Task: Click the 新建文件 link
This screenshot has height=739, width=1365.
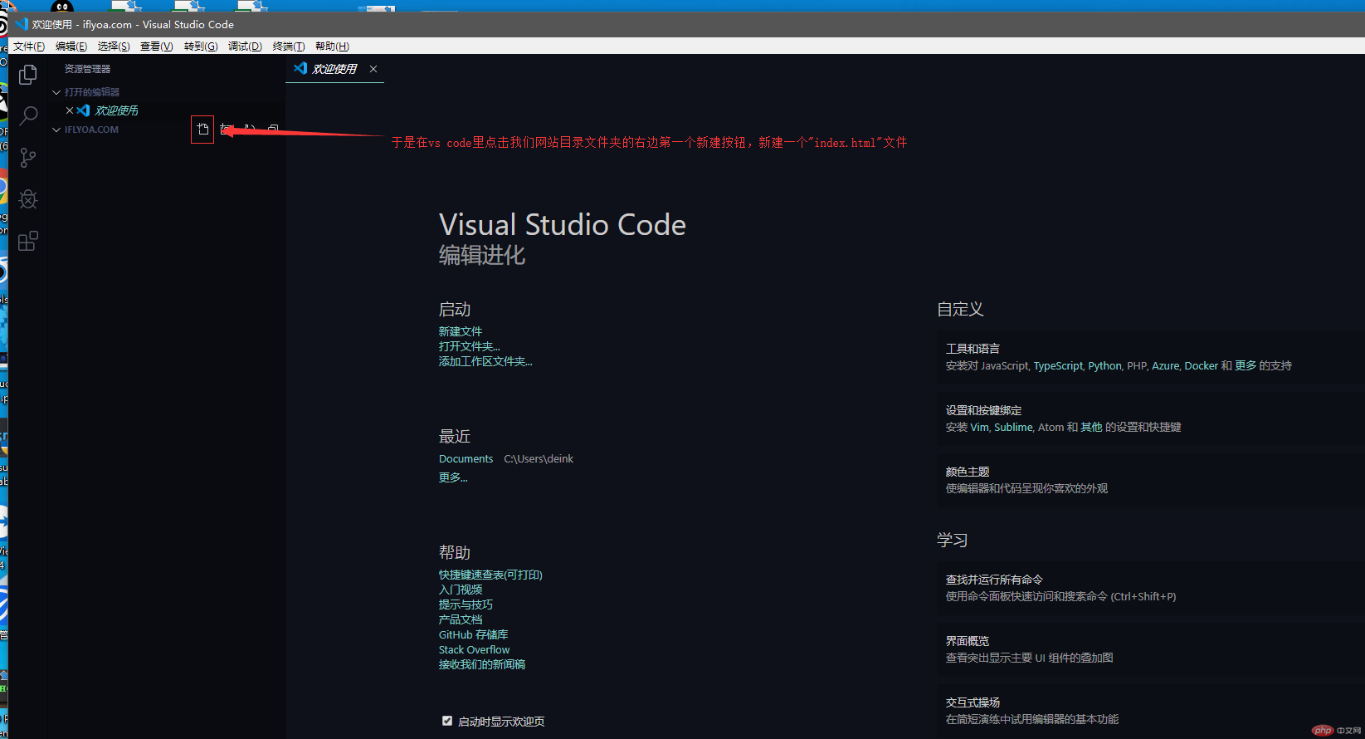Action: pos(461,331)
